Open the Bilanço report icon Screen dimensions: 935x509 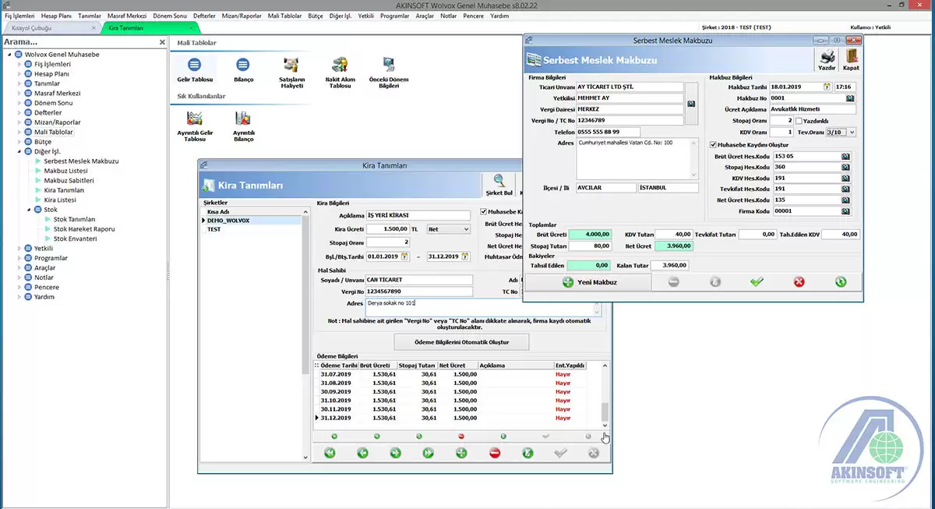[243, 65]
